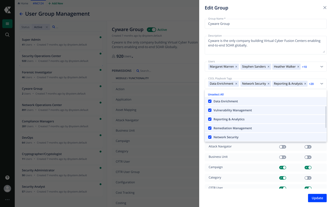Enable the first Attack Navigator toggle
Screen dimensions: 332x207
282,147
